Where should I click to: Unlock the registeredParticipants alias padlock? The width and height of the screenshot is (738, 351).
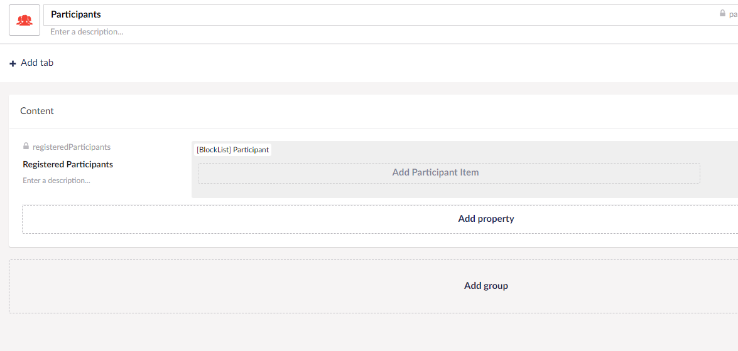pos(26,147)
